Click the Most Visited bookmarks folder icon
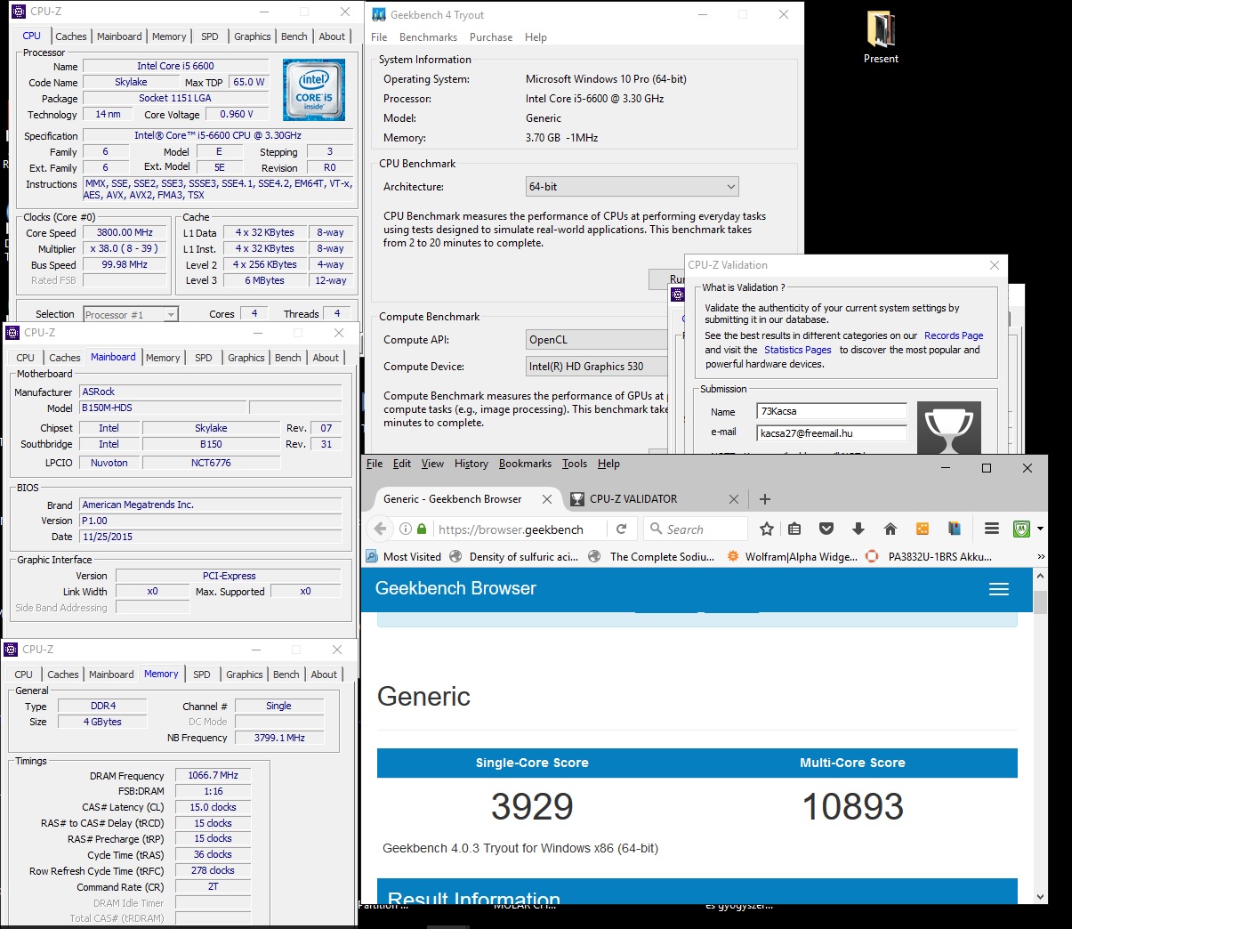 tap(372, 556)
